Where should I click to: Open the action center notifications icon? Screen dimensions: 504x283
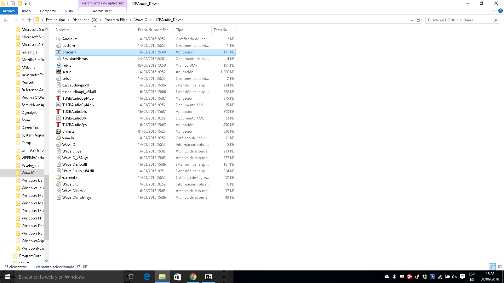tap(462, 277)
